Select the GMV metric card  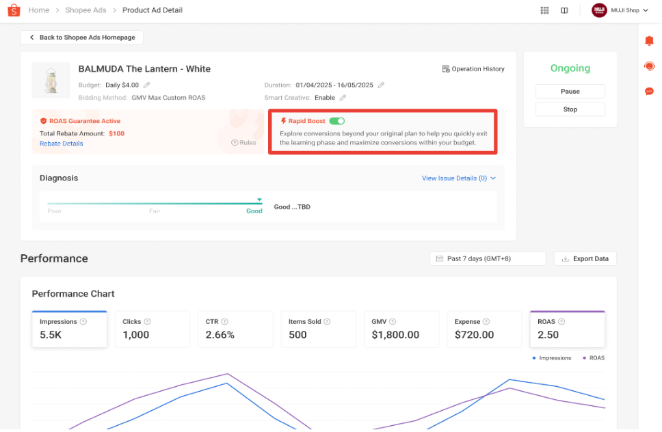(401, 329)
